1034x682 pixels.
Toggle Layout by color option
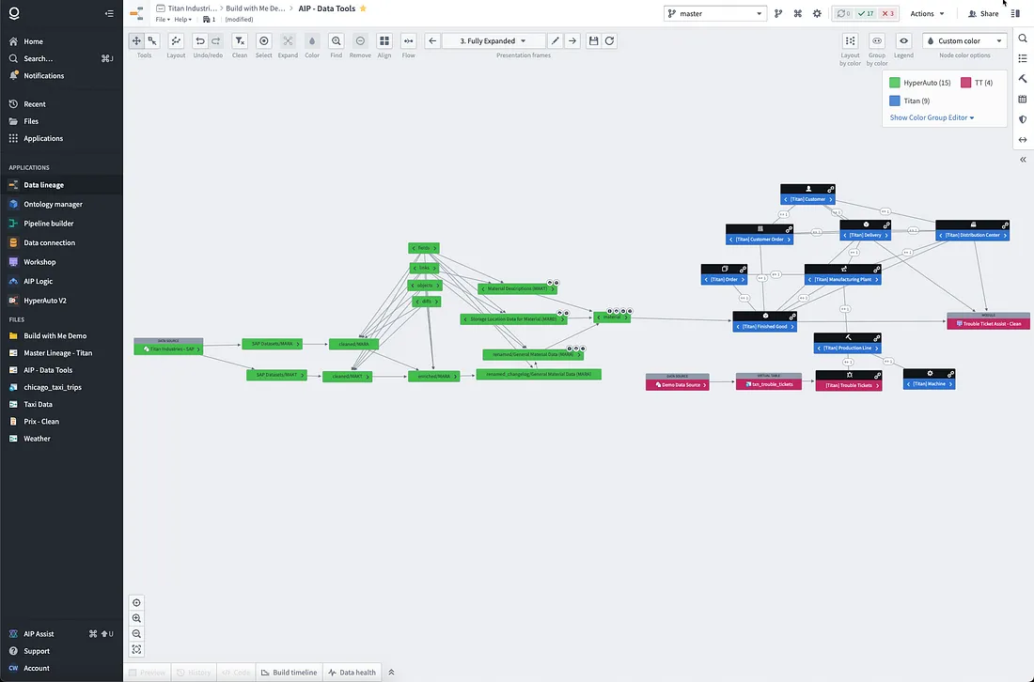(850, 41)
